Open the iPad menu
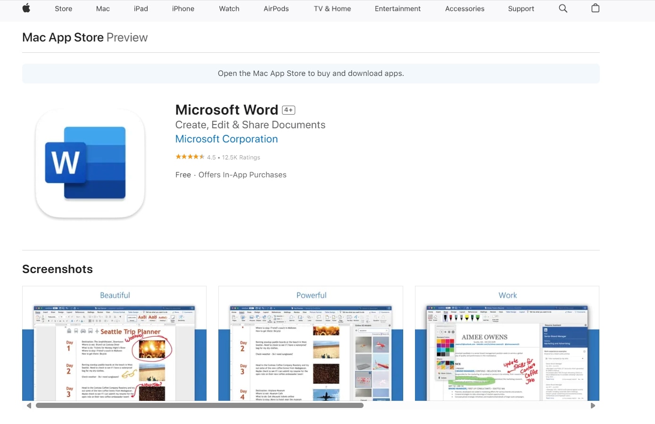The height and width of the screenshot is (424, 655). pos(141,8)
